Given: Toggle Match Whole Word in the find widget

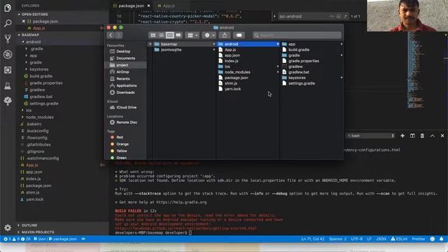Looking at the screenshot, I should (x=339, y=16).
